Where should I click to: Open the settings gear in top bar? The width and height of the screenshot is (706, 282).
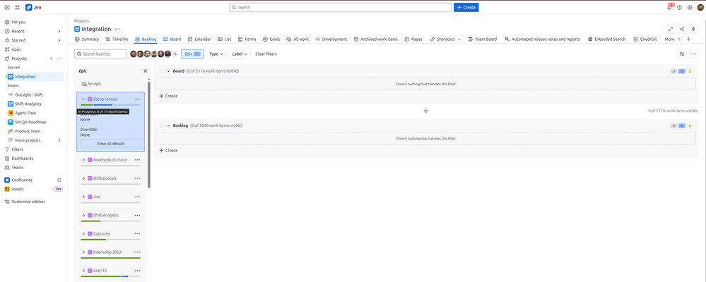689,7
